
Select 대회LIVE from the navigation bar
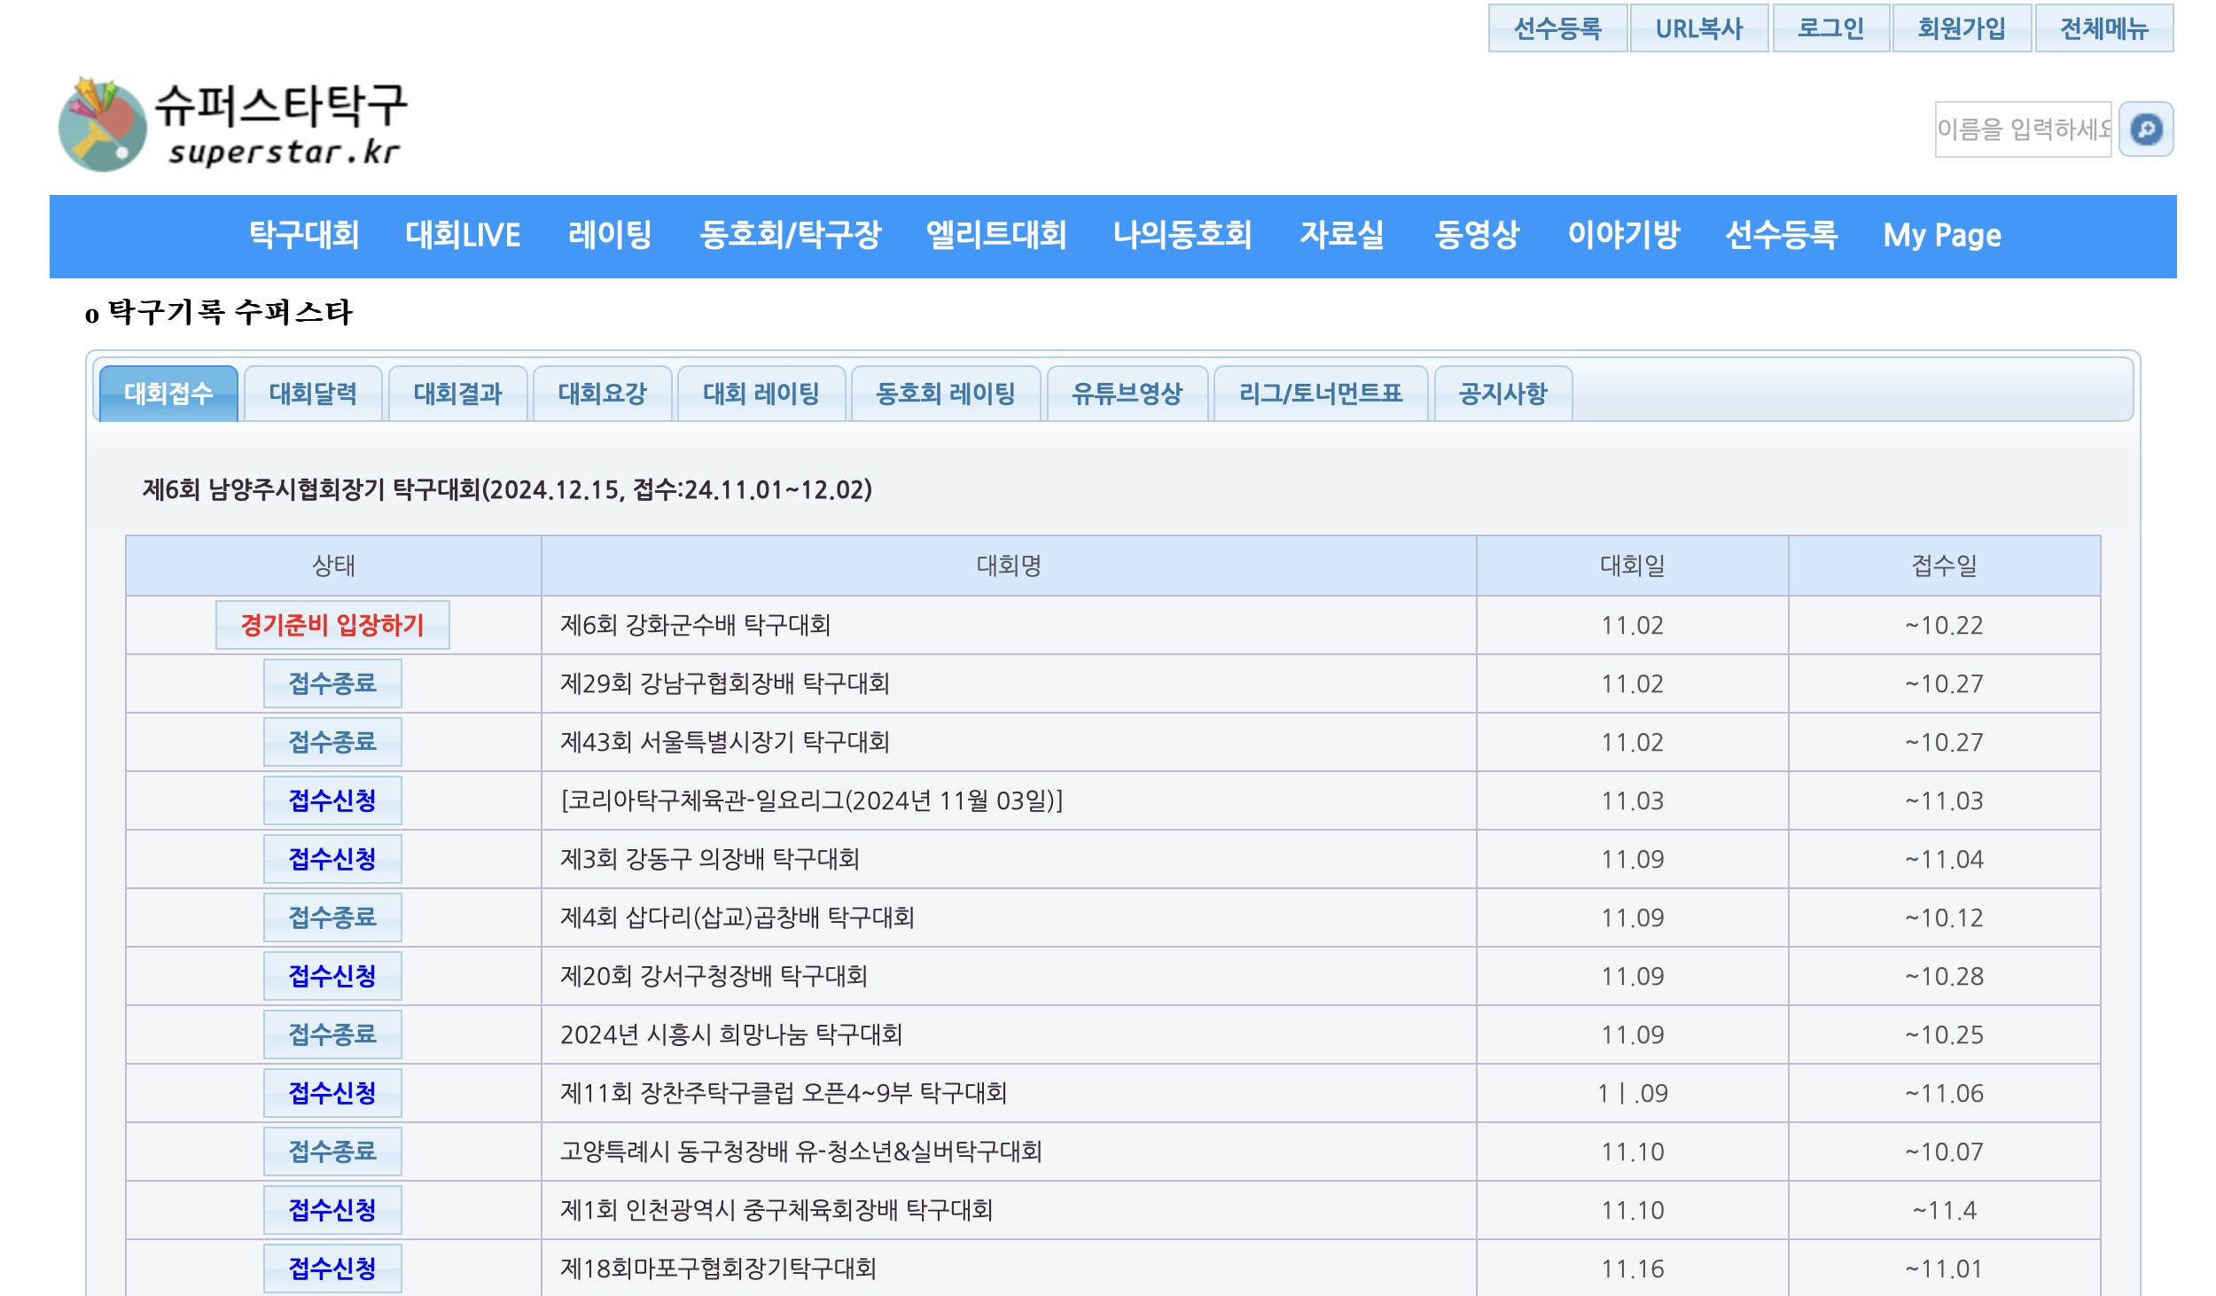pyautogui.click(x=462, y=236)
